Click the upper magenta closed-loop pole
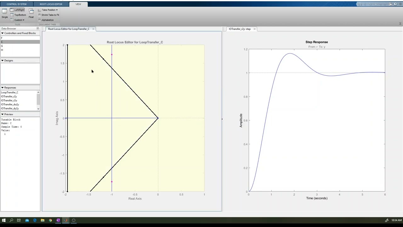This screenshot has height=227, width=403. point(112,55)
